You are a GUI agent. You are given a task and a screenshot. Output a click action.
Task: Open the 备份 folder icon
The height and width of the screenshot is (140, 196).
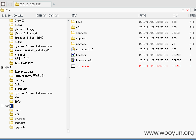pyautogui.click(x=12, y=101)
